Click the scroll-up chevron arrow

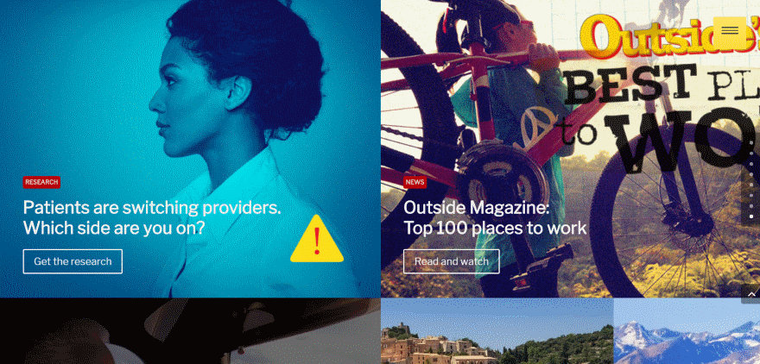(751, 294)
